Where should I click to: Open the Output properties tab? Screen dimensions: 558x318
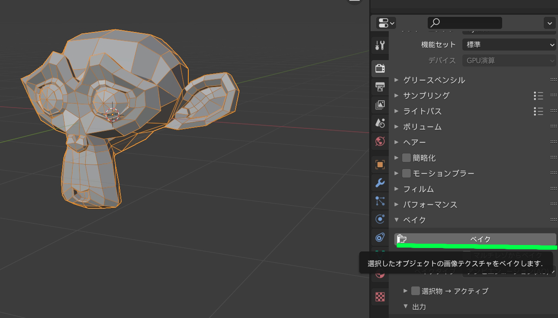coord(380,86)
